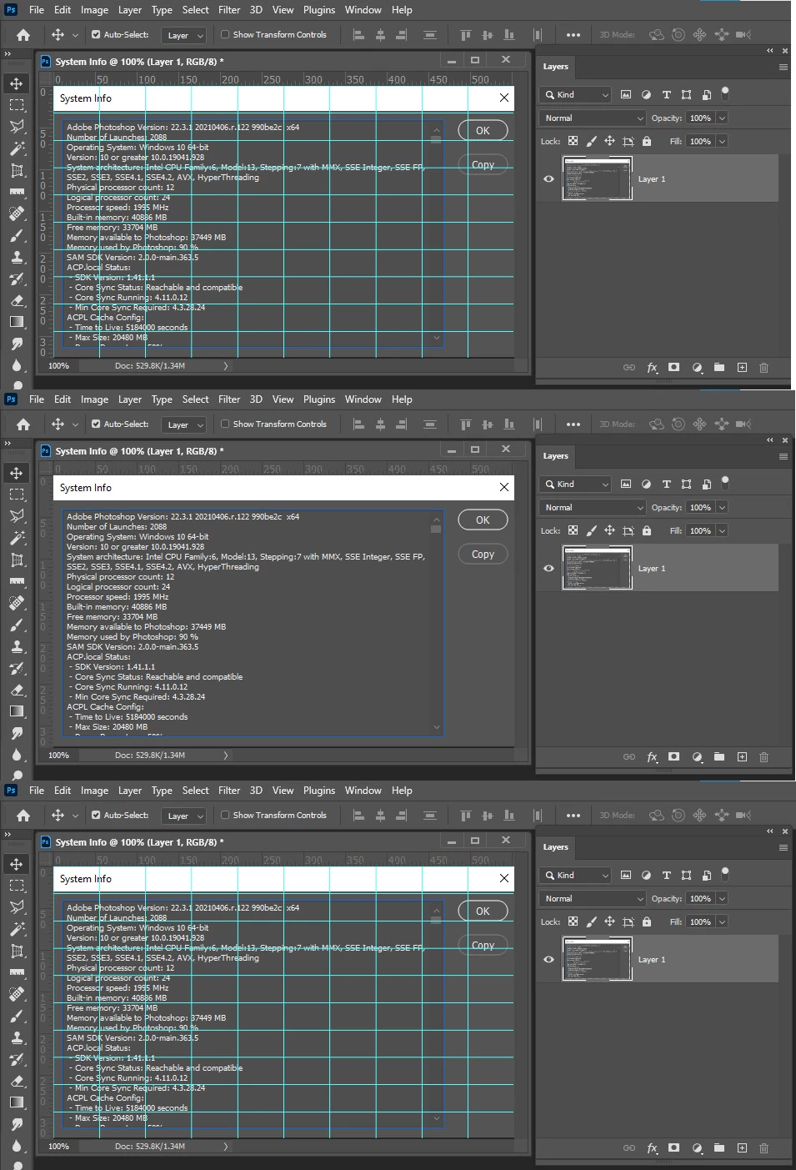The height and width of the screenshot is (1170, 796).
Task: Hide Layer 1 using eye in bottom window
Action: click(x=548, y=959)
